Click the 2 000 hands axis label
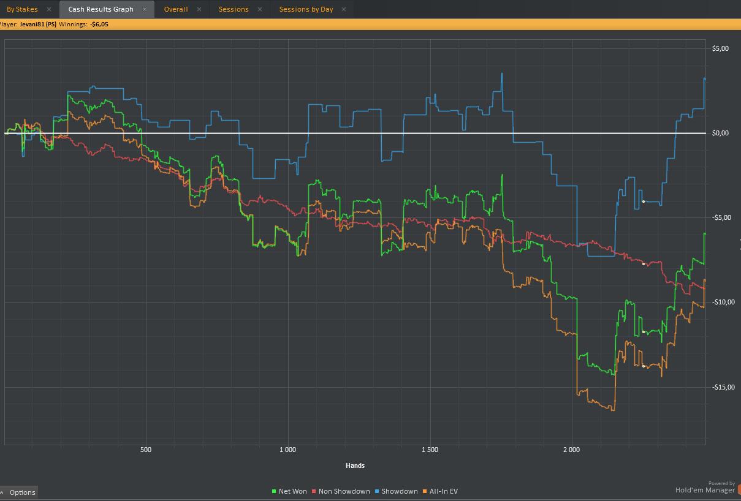The height and width of the screenshot is (501, 741). click(x=571, y=450)
